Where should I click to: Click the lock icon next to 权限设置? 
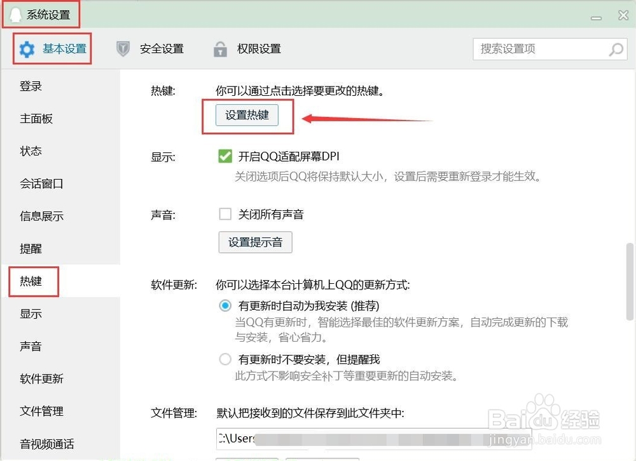click(220, 49)
